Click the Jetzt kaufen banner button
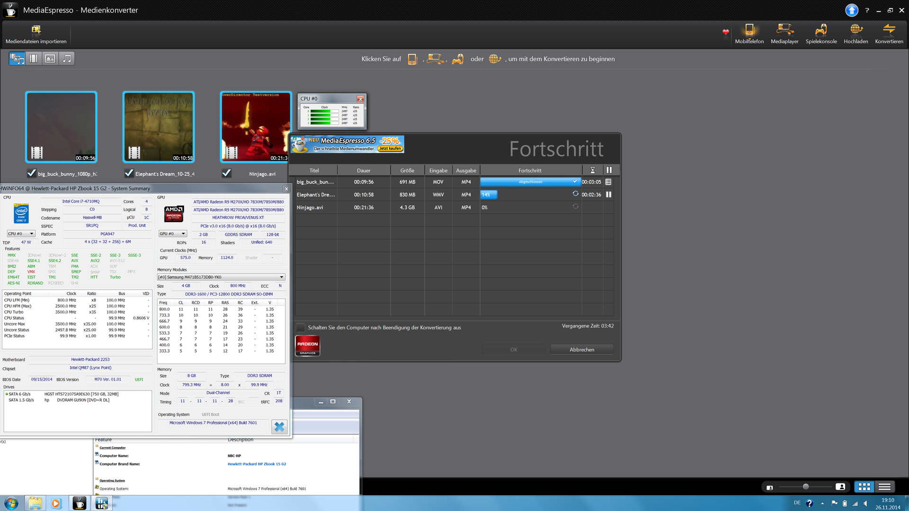 click(x=390, y=149)
